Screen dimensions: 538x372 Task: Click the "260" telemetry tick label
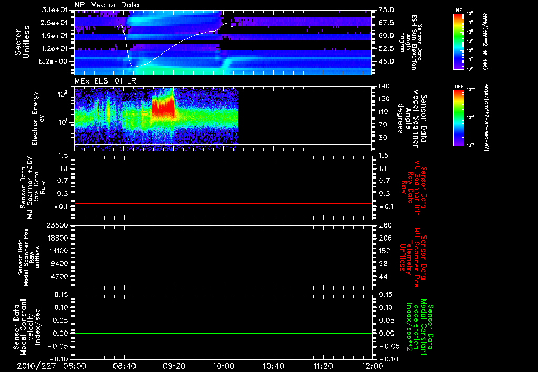385,225
